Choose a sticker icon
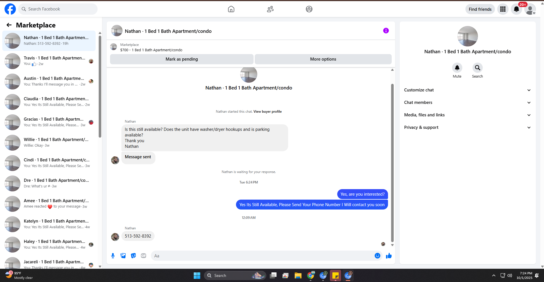 [x=133, y=256]
